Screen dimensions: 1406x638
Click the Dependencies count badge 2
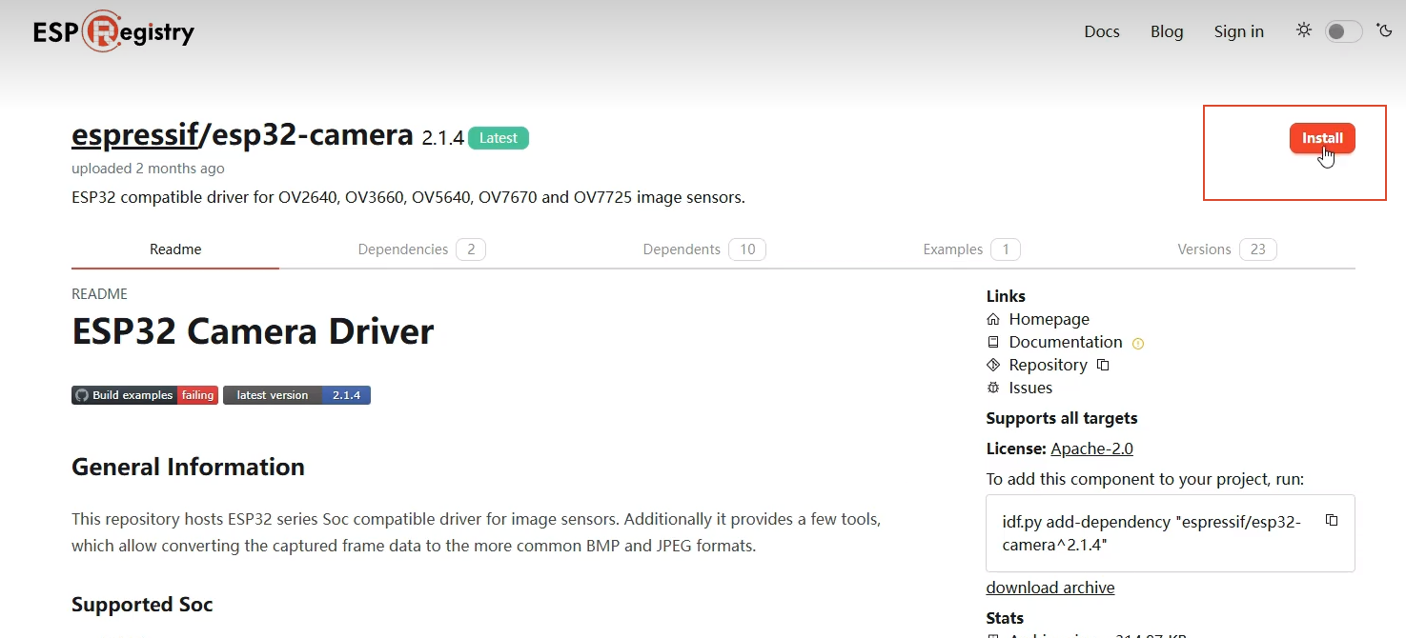coord(471,249)
